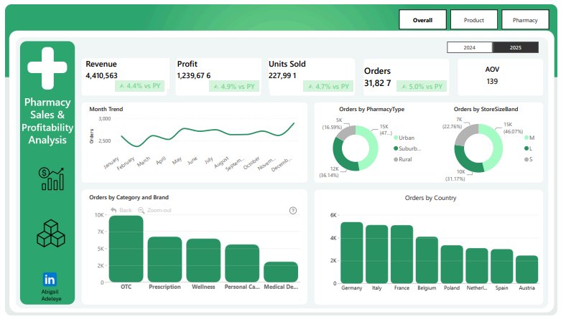566x319 pixels.
Task: Open the stacked cubes product icon
Action: (51, 234)
